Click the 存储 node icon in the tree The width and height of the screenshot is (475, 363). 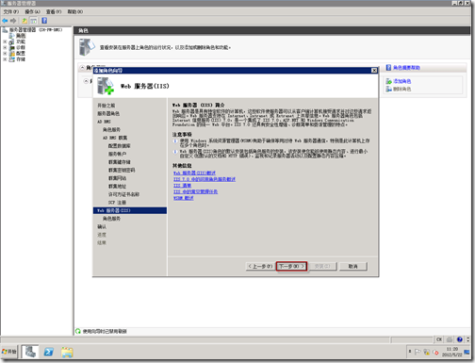pyautogui.click(x=12, y=59)
